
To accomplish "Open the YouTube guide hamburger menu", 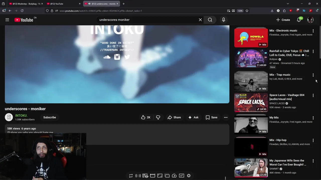I will click(x=7, y=20).
